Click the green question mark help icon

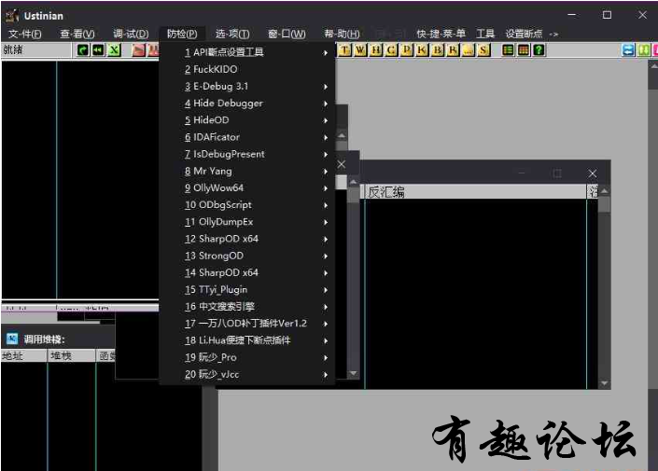(539, 50)
